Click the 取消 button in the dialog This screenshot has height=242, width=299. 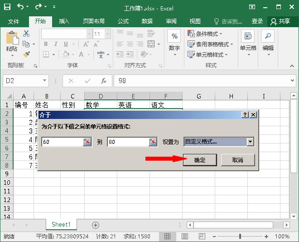[x=237, y=160]
